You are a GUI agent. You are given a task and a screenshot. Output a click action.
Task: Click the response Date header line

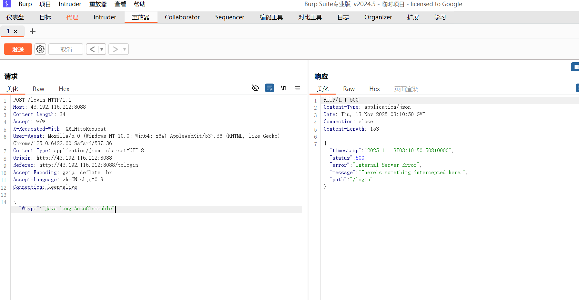(374, 114)
